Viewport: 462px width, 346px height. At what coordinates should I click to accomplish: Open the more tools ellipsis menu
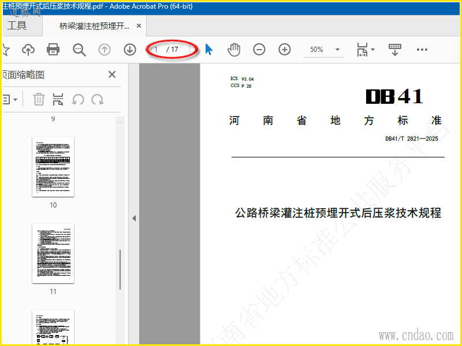[422, 50]
